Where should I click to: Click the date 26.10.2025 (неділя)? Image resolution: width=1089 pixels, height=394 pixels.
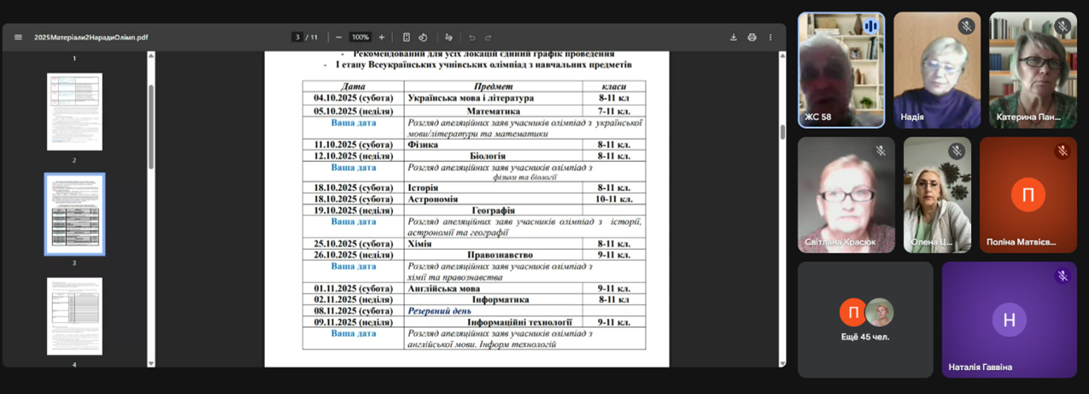[x=353, y=254]
